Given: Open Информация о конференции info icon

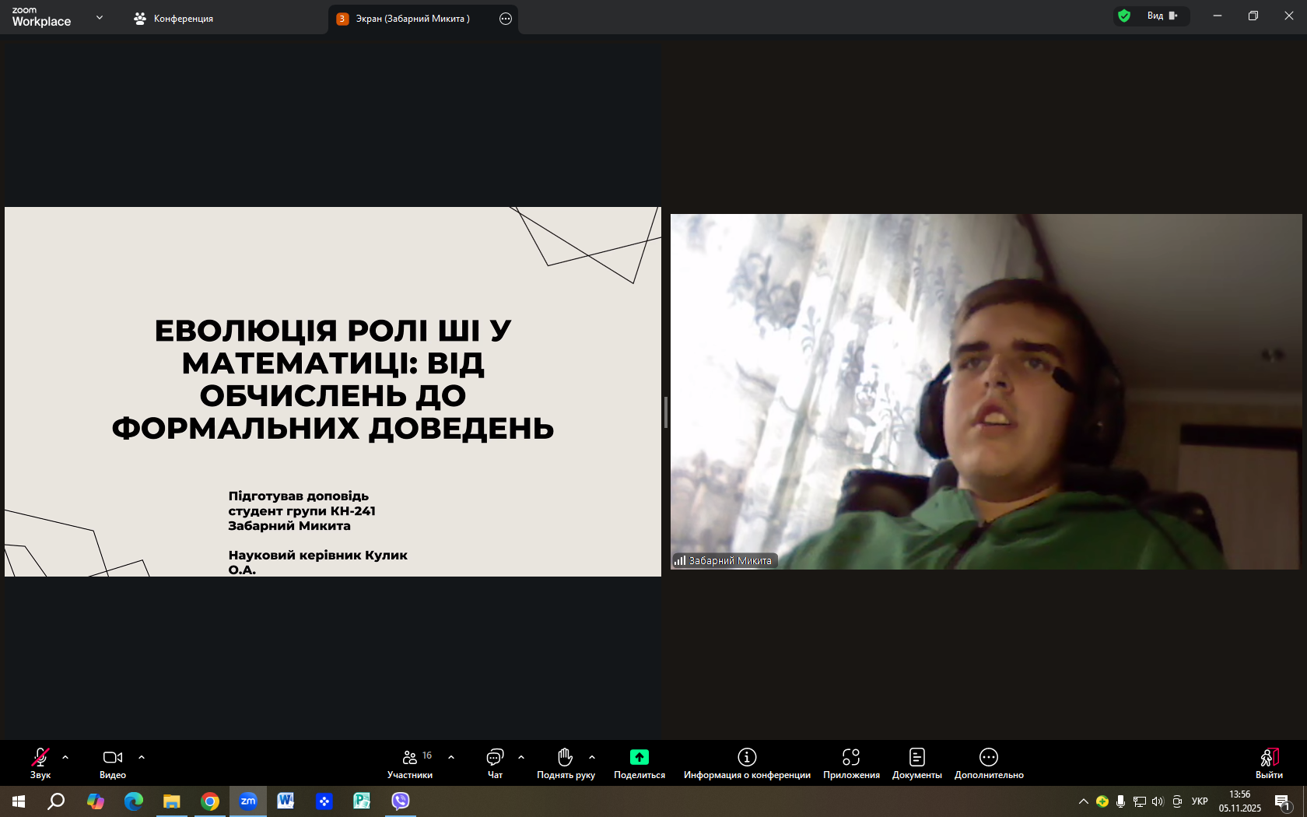Looking at the screenshot, I should [x=747, y=757].
